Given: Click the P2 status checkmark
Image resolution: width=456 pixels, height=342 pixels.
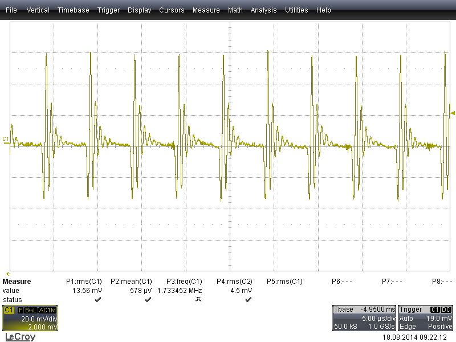Looking at the screenshot, I should tap(148, 299).
